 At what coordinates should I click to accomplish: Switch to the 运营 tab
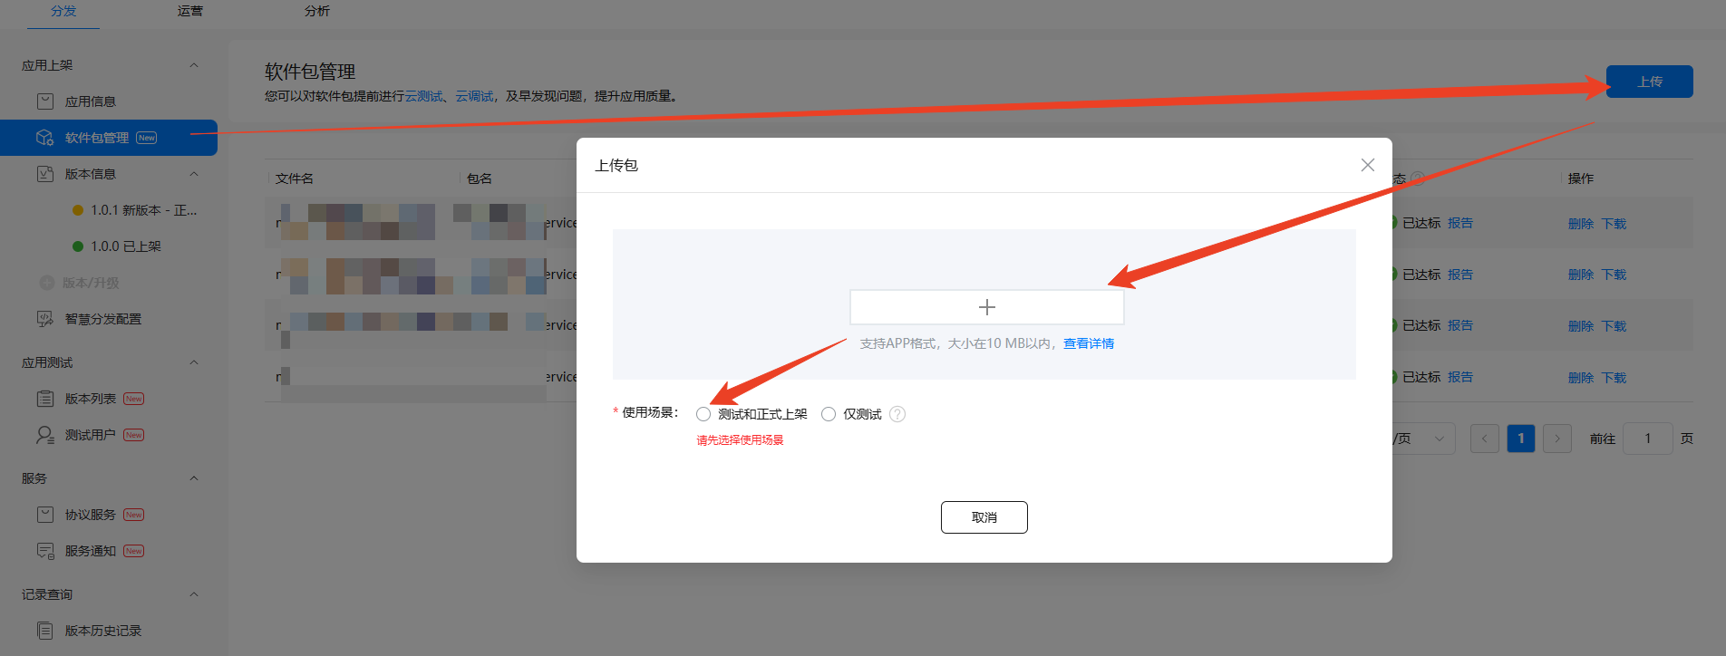click(190, 11)
